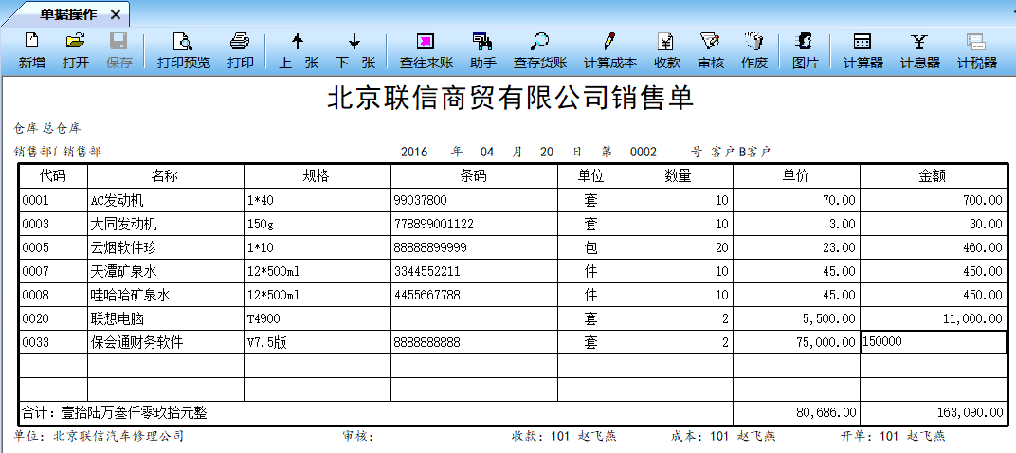
Task: Open a document with 打开 icon
Action: [76, 50]
